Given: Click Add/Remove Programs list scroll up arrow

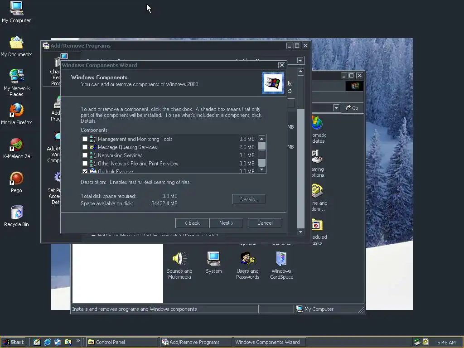Looking at the screenshot, I should [x=300, y=71].
